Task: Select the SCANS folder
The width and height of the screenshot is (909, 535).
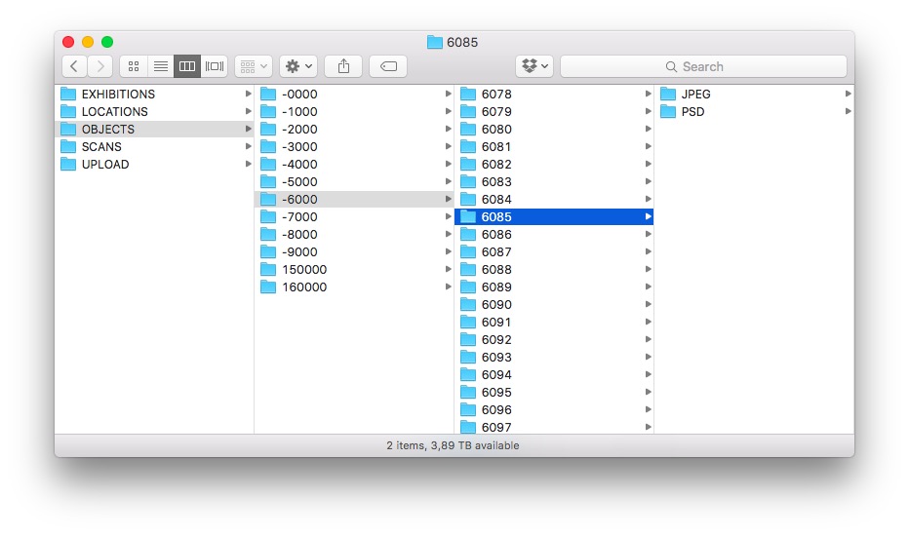Action: [x=155, y=146]
